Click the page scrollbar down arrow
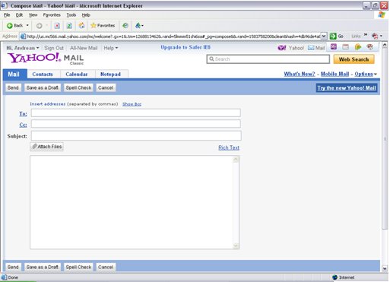Viewport: 390px width, 282px height. (x=385, y=268)
